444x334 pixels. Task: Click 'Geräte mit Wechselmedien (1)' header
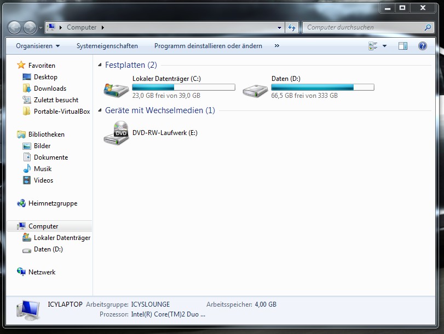(160, 110)
